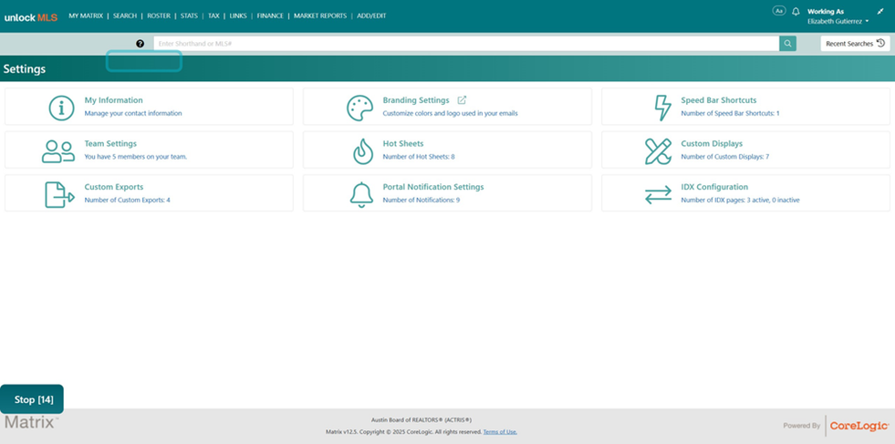Open the FINANCE menu
Image resolution: width=895 pixels, height=444 pixels.
pyautogui.click(x=270, y=16)
